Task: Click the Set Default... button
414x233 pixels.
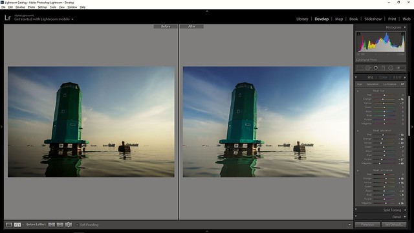Action: click(x=394, y=225)
